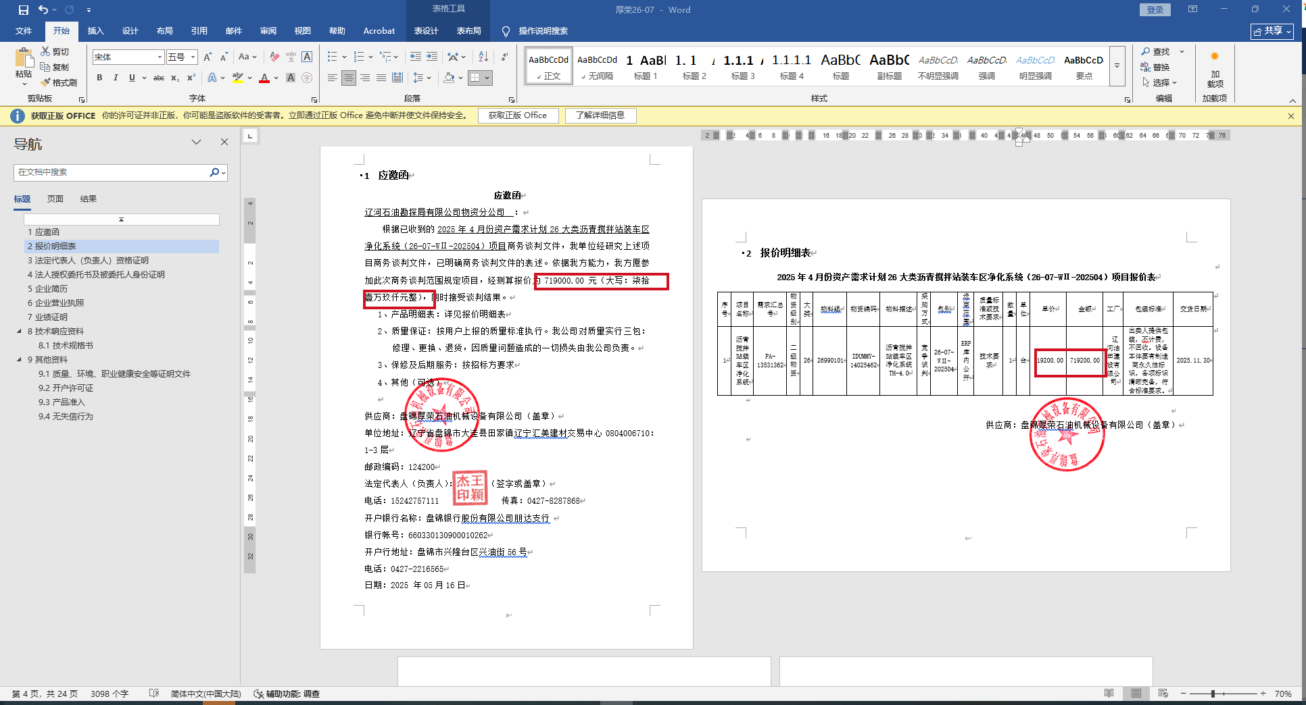The image size is (1306, 705).
Task: Toggle center alignment
Action: pos(349,78)
